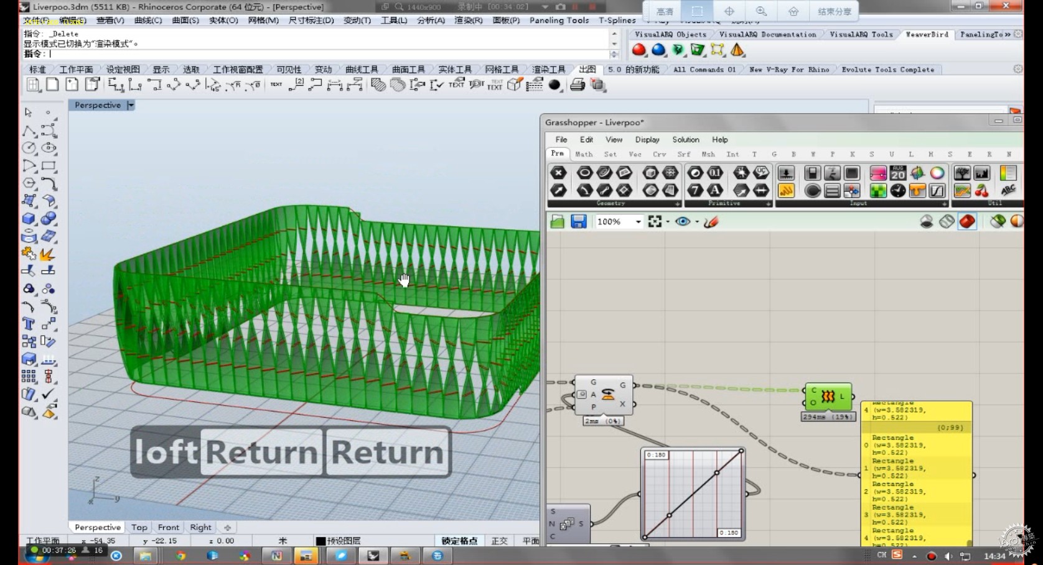Image resolution: width=1043 pixels, height=565 pixels.
Task: Select the Boolean union spheres tool
Action: pyautogui.click(x=49, y=219)
